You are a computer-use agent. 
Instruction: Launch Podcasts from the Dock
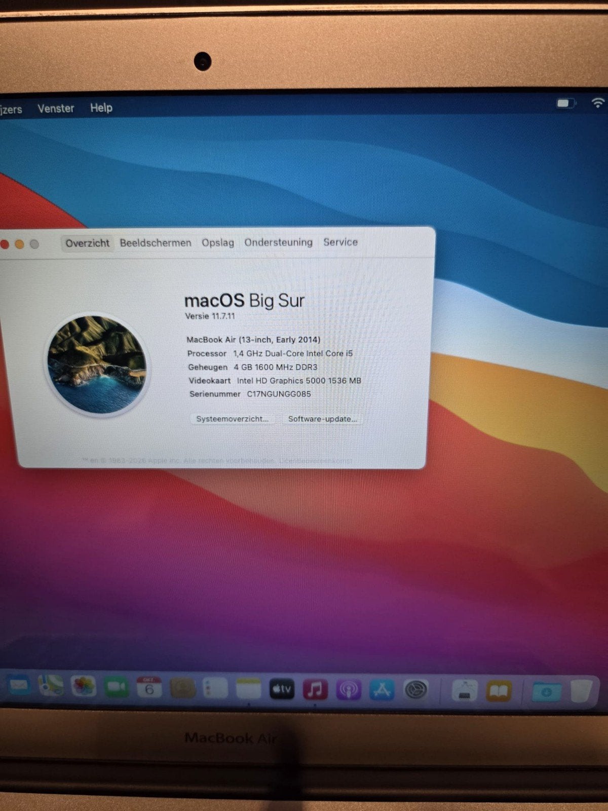pyautogui.click(x=348, y=690)
